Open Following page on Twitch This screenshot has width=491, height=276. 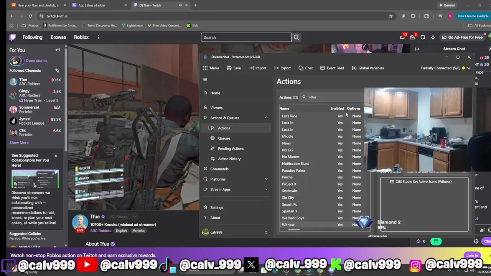[33, 37]
